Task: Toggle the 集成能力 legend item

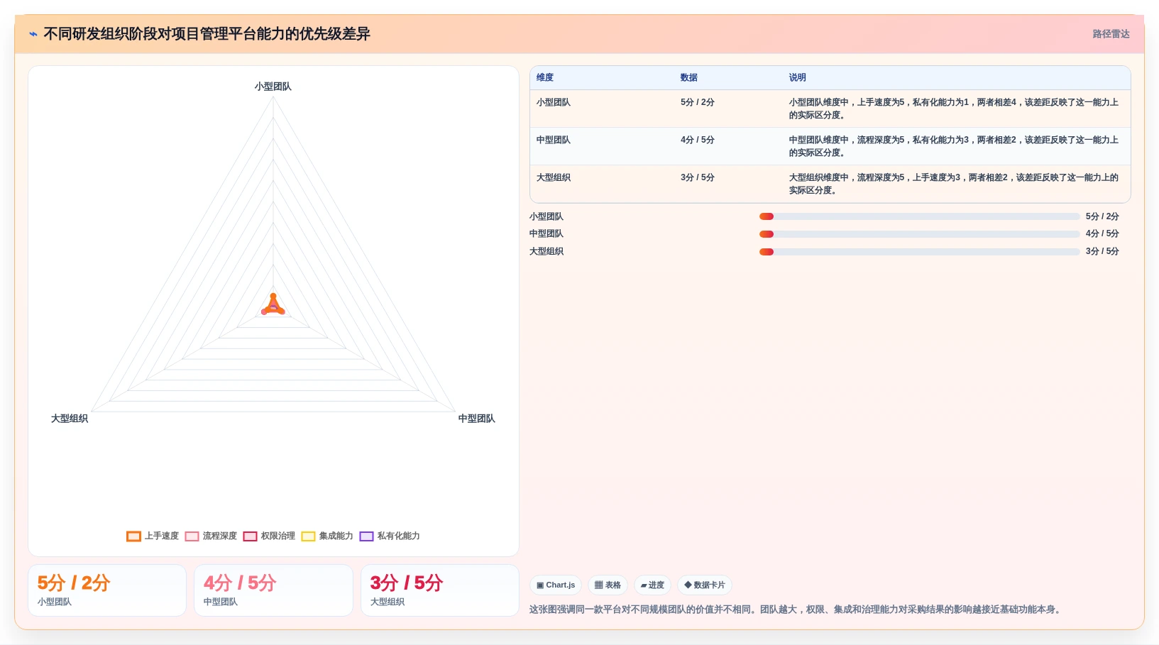Action: click(327, 536)
